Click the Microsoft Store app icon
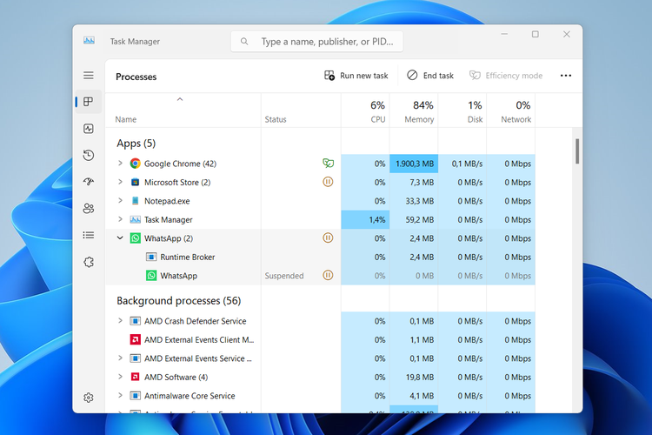 point(135,182)
